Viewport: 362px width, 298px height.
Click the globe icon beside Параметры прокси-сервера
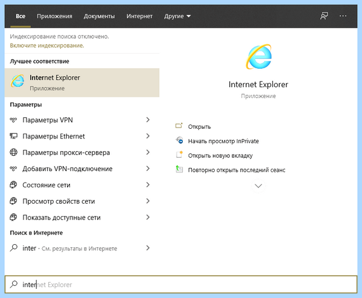(13, 152)
